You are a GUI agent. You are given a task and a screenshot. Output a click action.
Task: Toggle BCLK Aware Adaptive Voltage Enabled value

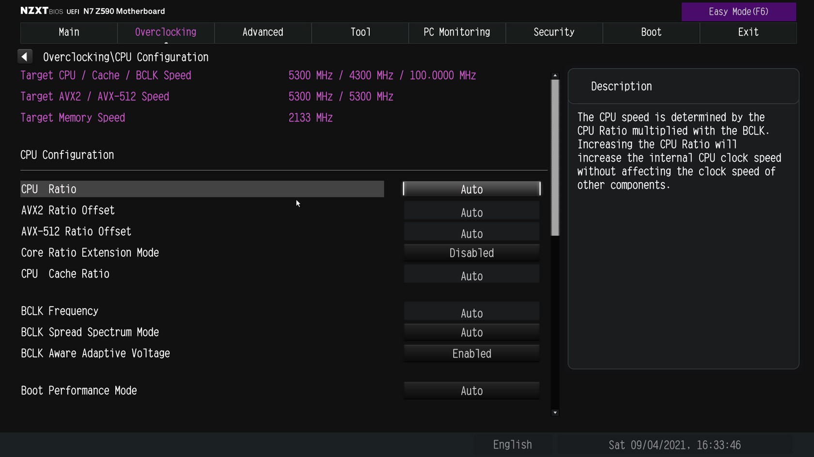tap(471, 354)
